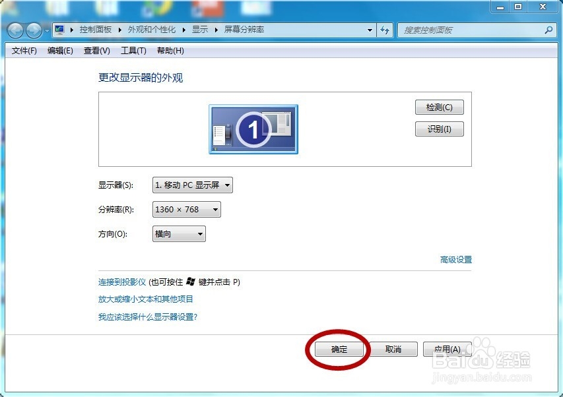Open the 查看 menu
The height and width of the screenshot is (397, 563).
pyautogui.click(x=96, y=51)
